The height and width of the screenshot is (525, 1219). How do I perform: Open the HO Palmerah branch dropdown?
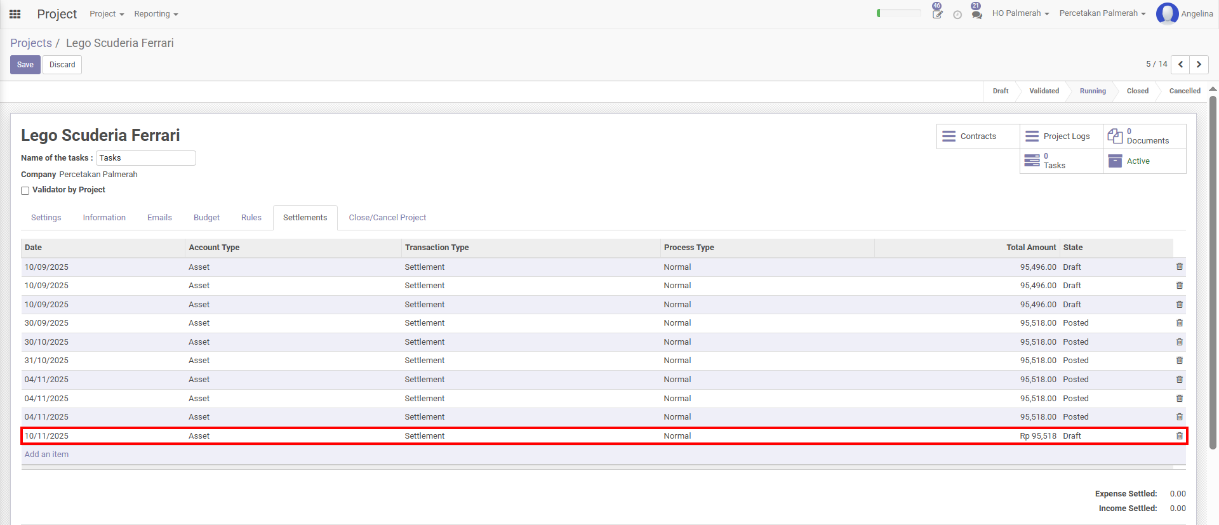pos(1020,13)
